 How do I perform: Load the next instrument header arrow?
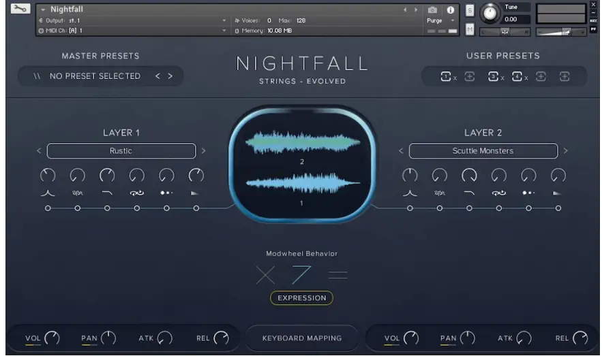click(416, 10)
